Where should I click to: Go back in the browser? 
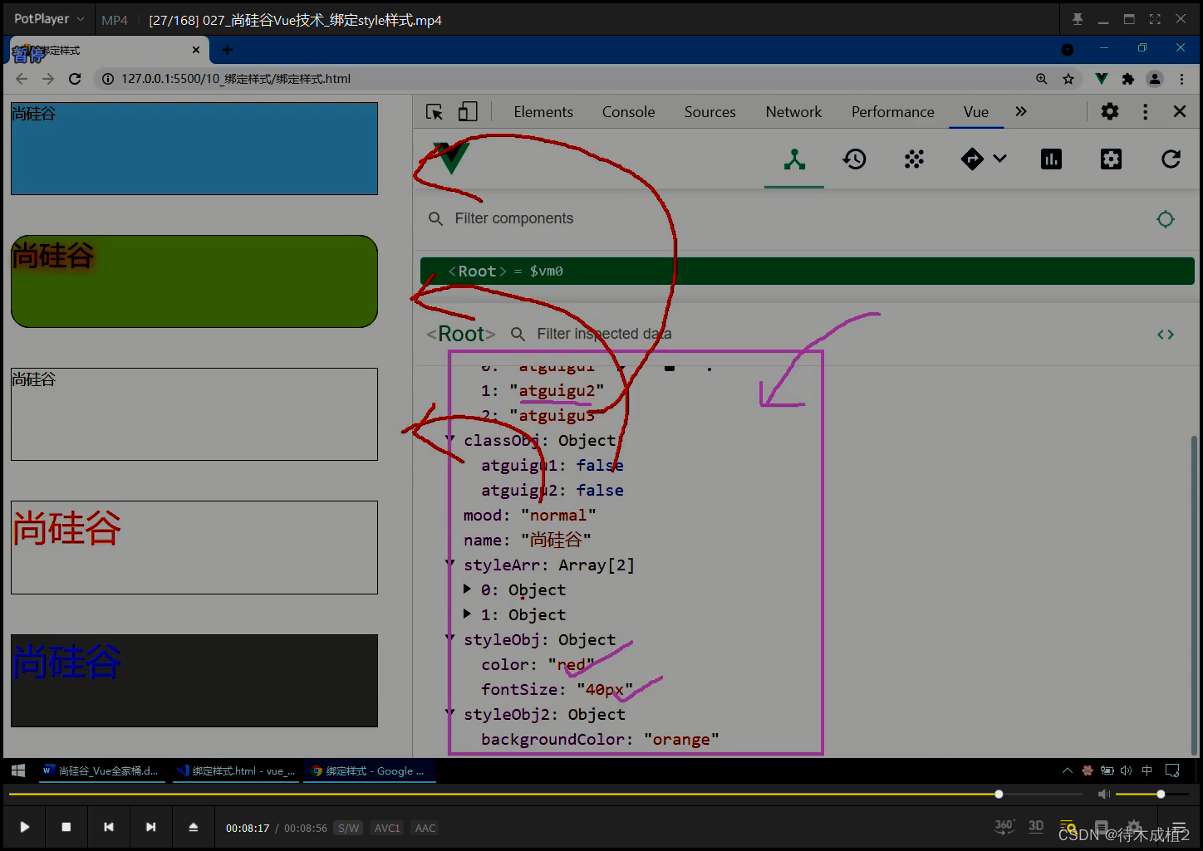pyautogui.click(x=22, y=79)
